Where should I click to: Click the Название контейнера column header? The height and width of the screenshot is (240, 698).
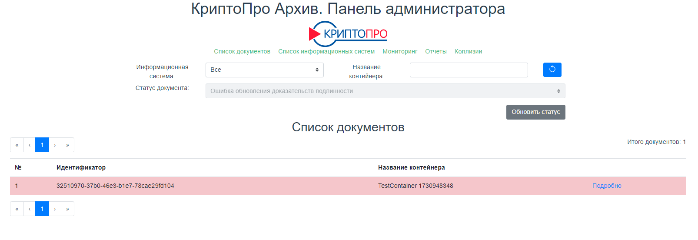pyautogui.click(x=412, y=167)
